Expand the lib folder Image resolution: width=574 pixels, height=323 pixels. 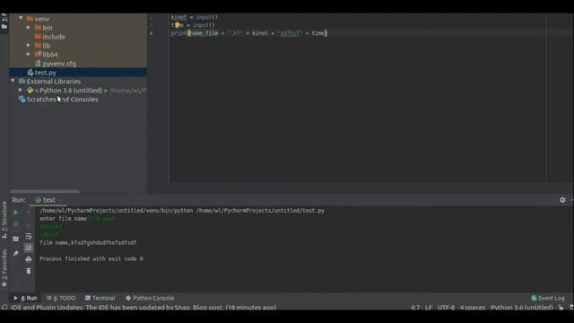pyautogui.click(x=28, y=46)
